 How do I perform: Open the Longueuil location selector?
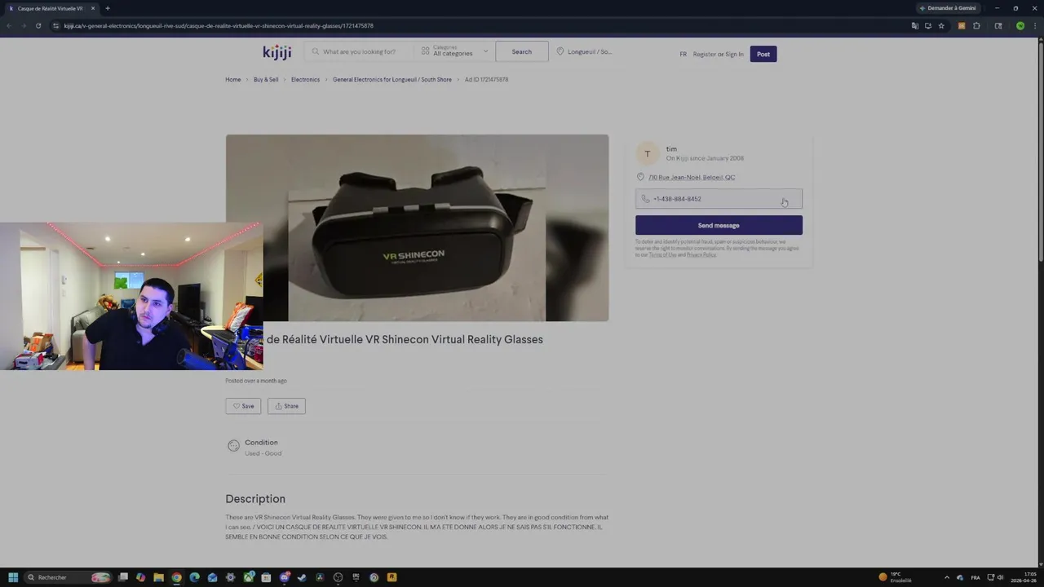coord(584,51)
